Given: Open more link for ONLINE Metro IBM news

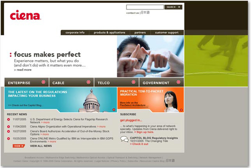Looking at the screenshot, I should (52, 142).
